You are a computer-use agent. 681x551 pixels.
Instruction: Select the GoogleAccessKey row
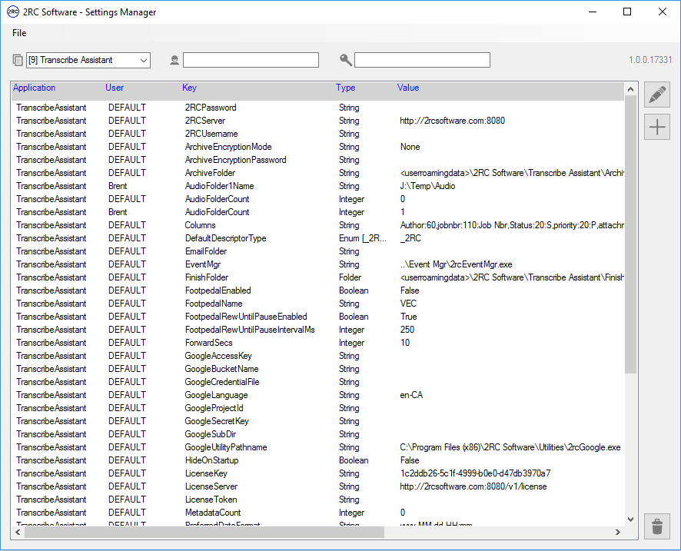tap(317, 356)
